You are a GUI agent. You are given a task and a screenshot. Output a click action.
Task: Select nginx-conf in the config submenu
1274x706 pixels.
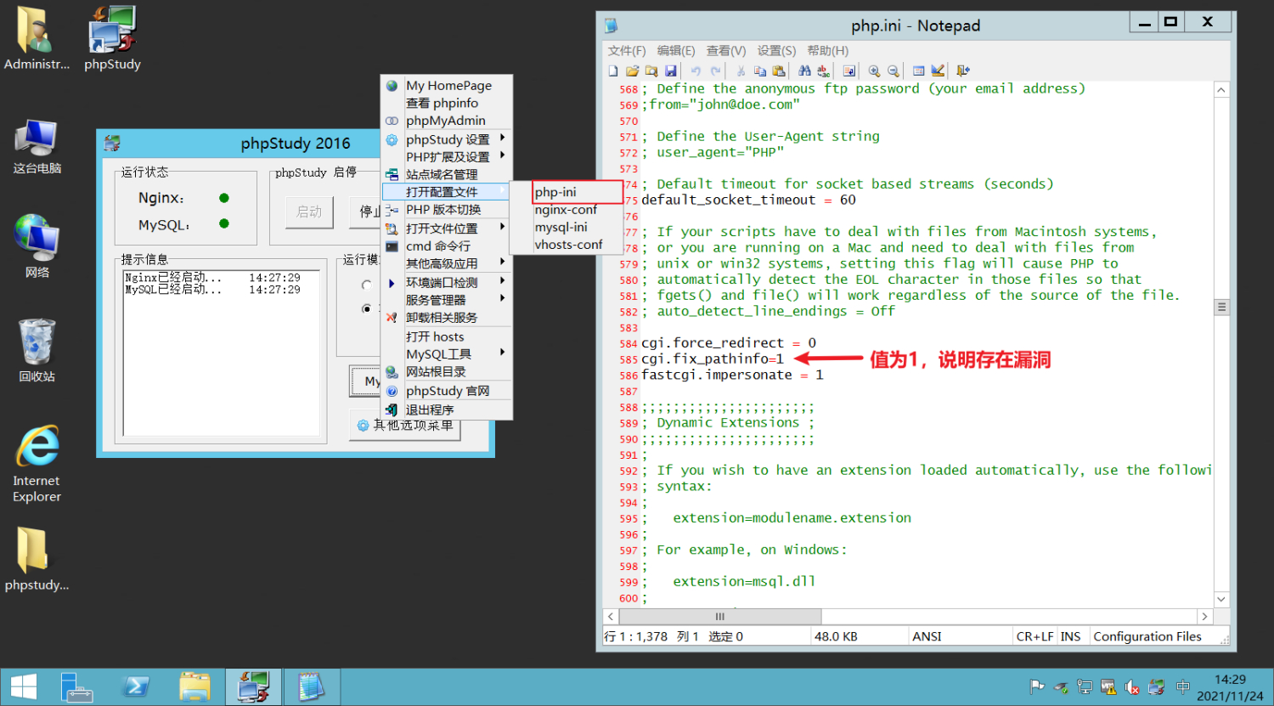pyautogui.click(x=566, y=210)
